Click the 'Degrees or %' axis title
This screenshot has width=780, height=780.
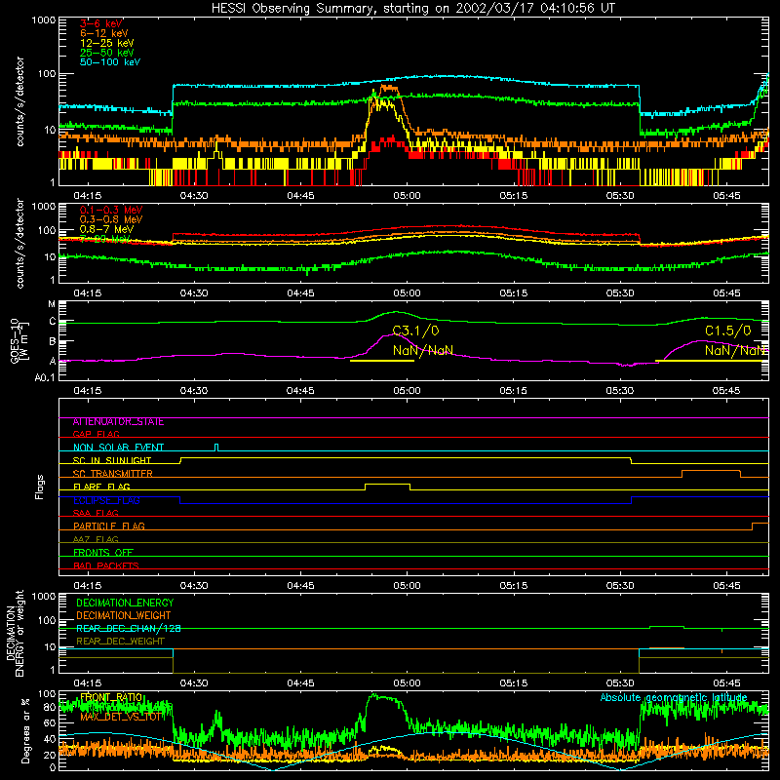[x=26, y=730]
